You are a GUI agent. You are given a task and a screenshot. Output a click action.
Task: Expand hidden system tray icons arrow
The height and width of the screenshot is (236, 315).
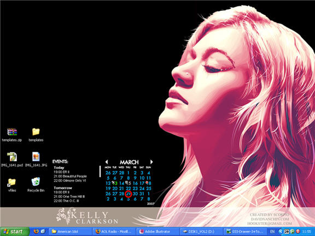[281, 232]
